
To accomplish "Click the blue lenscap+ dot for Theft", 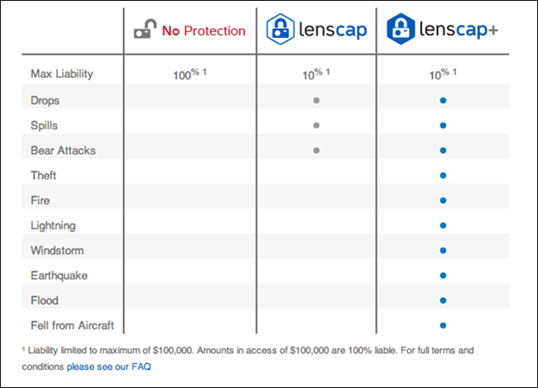I will [x=443, y=175].
